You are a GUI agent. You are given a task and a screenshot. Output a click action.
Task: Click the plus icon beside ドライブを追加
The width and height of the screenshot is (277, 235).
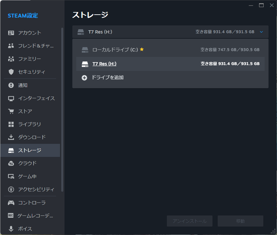tap(84, 78)
